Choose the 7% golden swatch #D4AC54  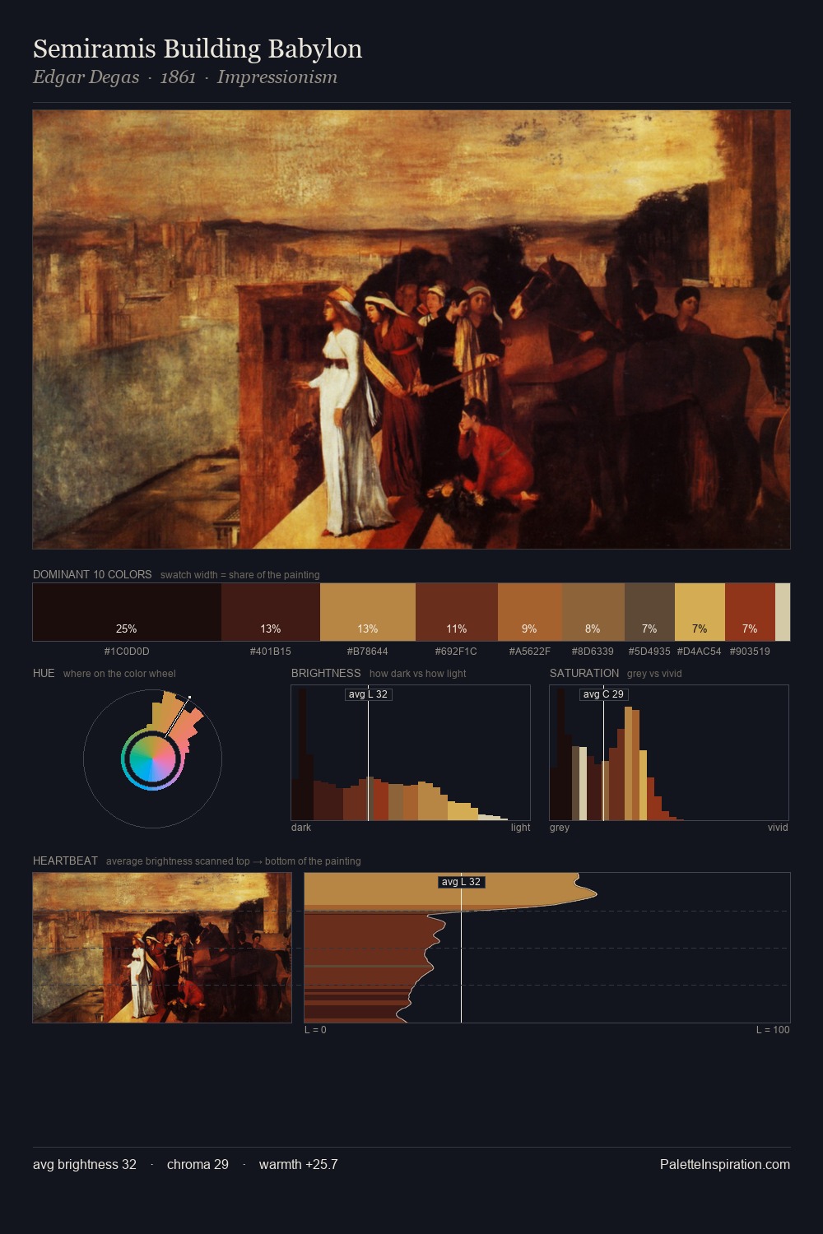pyautogui.click(x=700, y=612)
